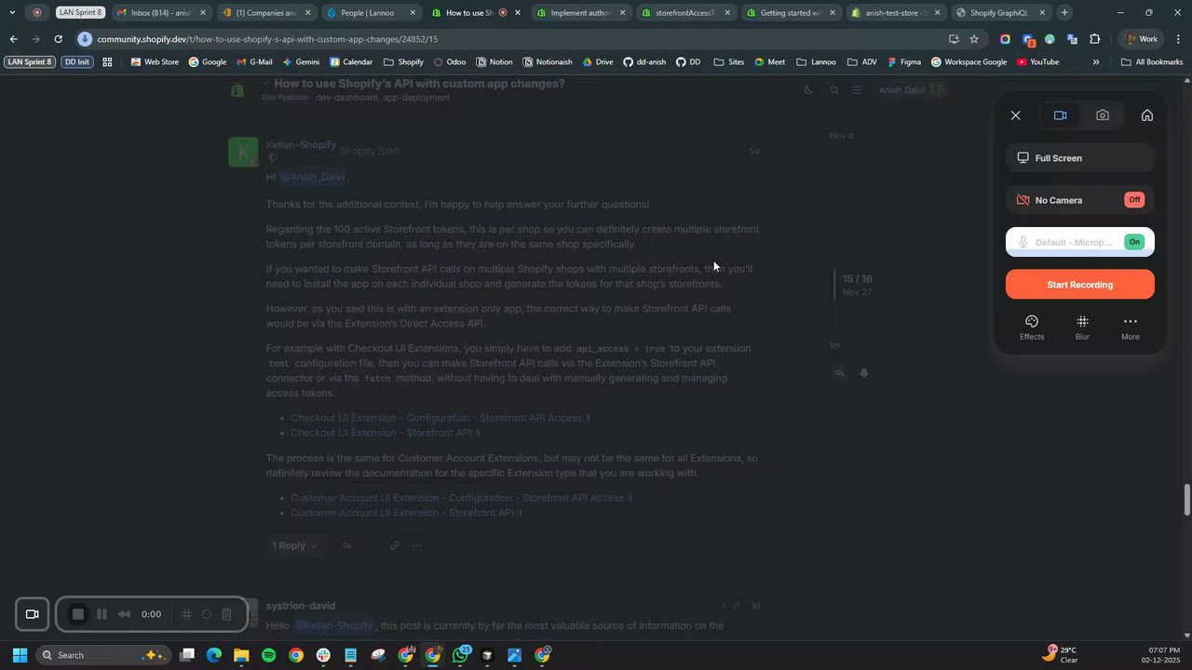This screenshot has height=670, width=1192.
Task: Click the stop button in recording controls
Action: pyautogui.click(x=78, y=614)
